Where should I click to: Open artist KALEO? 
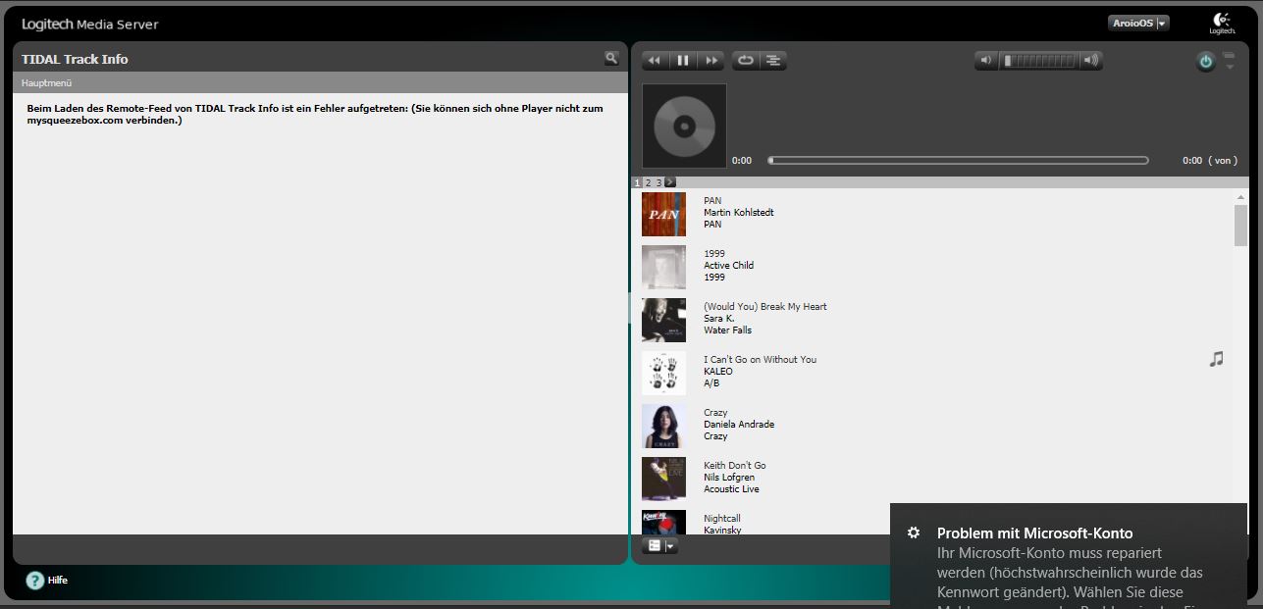[718, 372]
